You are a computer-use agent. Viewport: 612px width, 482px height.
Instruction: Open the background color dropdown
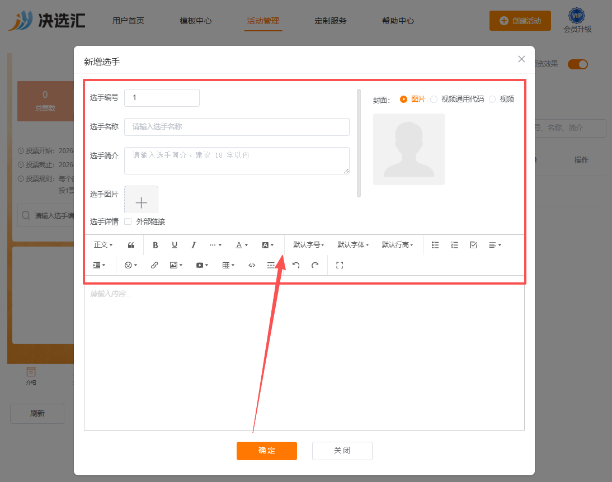tap(268, 245)
